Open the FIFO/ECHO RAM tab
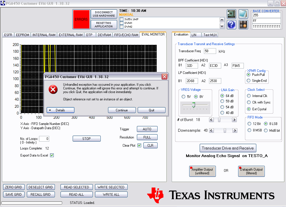The height and width of the screenshot is (207, 286). click(x=126, y=35)
